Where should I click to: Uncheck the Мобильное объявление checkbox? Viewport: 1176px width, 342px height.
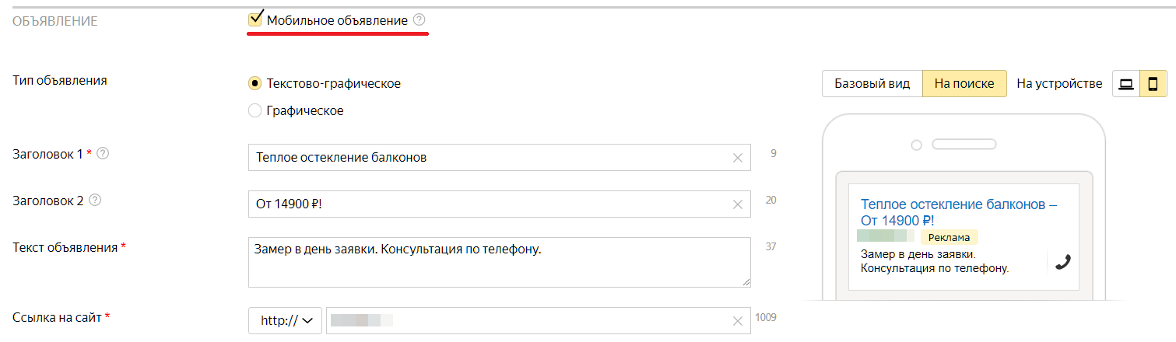255,19
